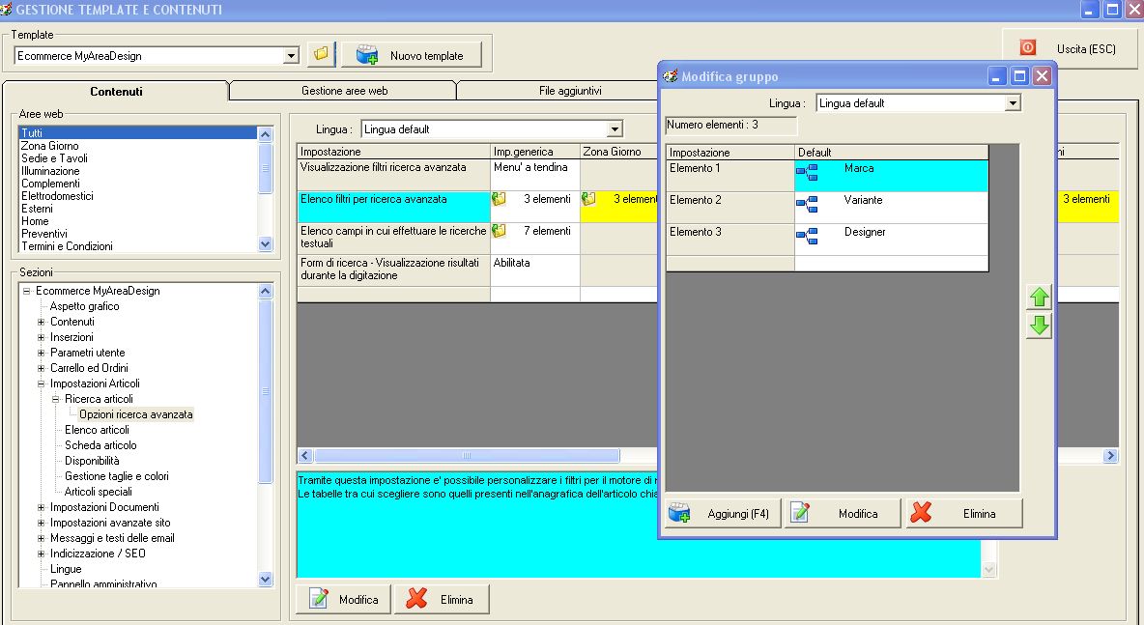Expand Messaggi e testi delle email node

(42, 538)
